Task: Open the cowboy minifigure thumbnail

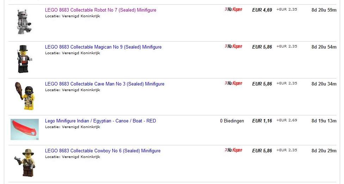Action: click(25, 163)
